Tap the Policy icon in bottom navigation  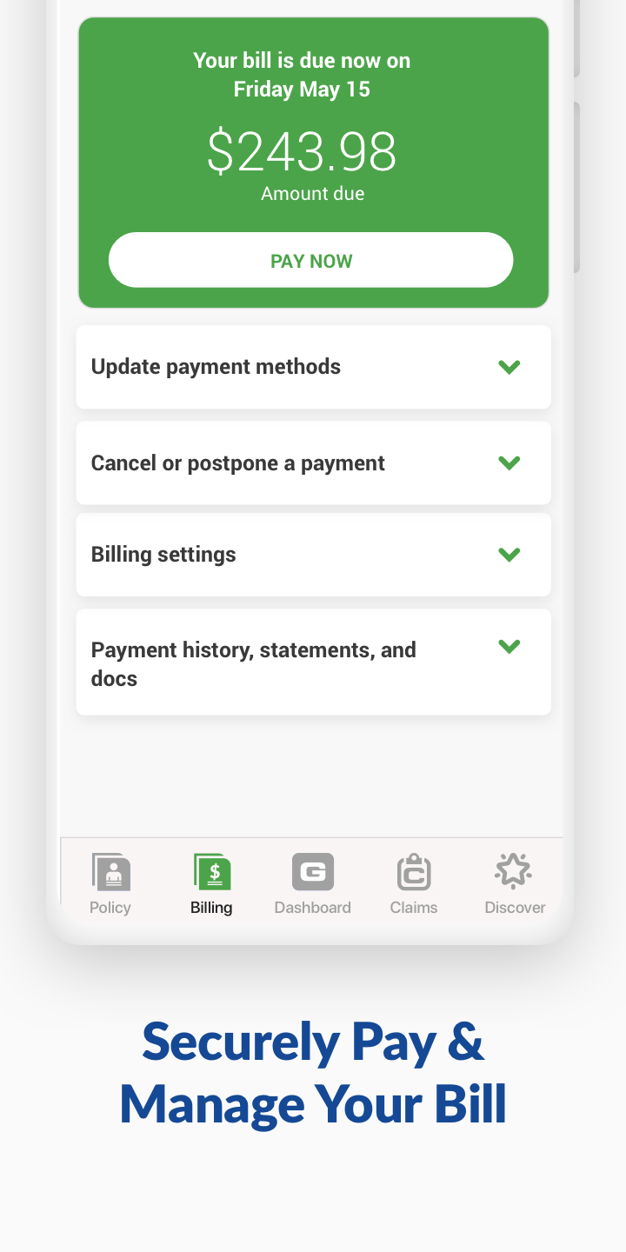coord(110,872)
